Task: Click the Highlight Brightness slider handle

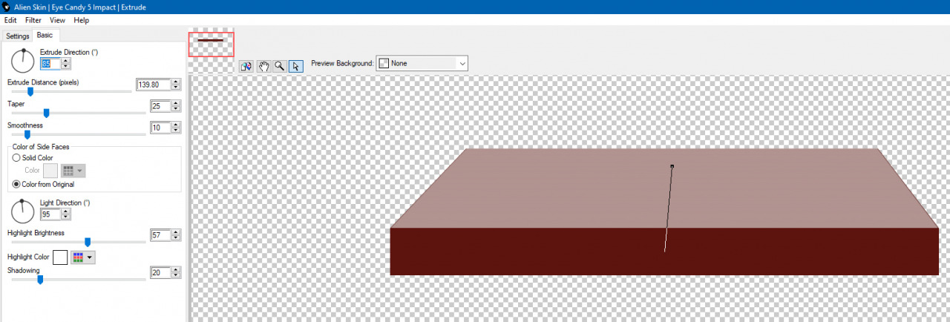Action: click(x=88, y=242)
